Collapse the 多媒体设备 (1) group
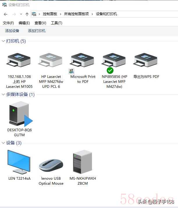This screenshot has width=178, height=208. coord(3,95)
